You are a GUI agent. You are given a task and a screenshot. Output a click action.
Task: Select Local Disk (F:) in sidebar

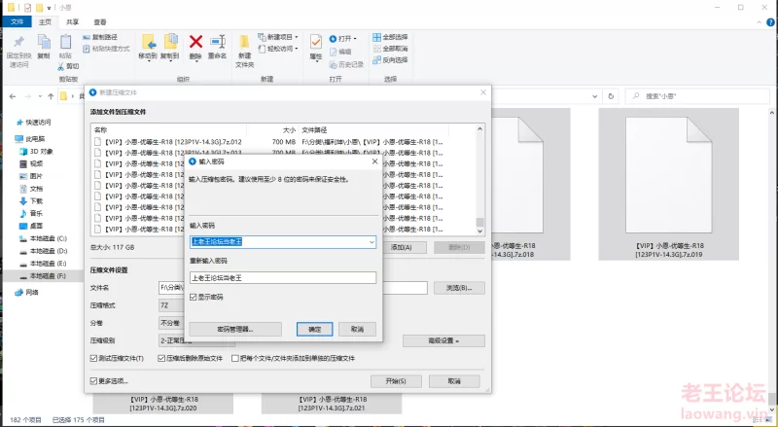pos(43,276)
